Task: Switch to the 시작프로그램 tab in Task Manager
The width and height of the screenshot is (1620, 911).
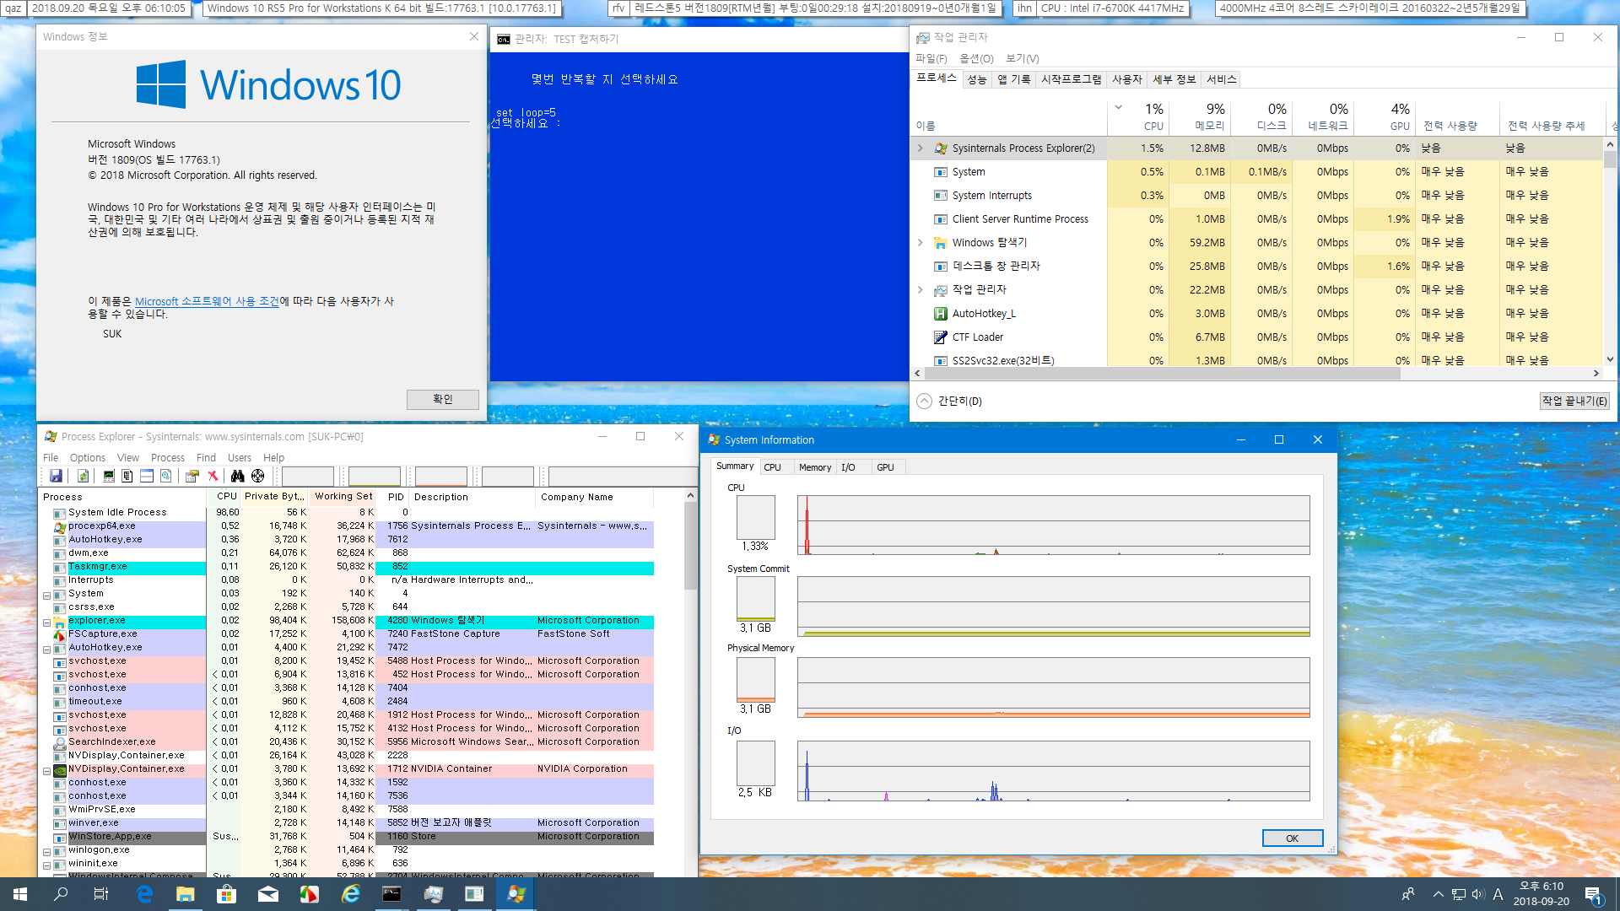Action: click(1071, 79)
